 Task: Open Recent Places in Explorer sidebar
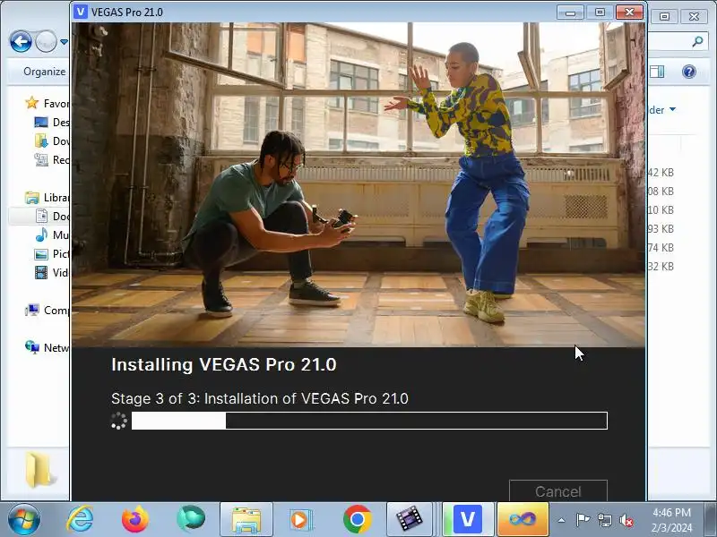coord(52,159)
